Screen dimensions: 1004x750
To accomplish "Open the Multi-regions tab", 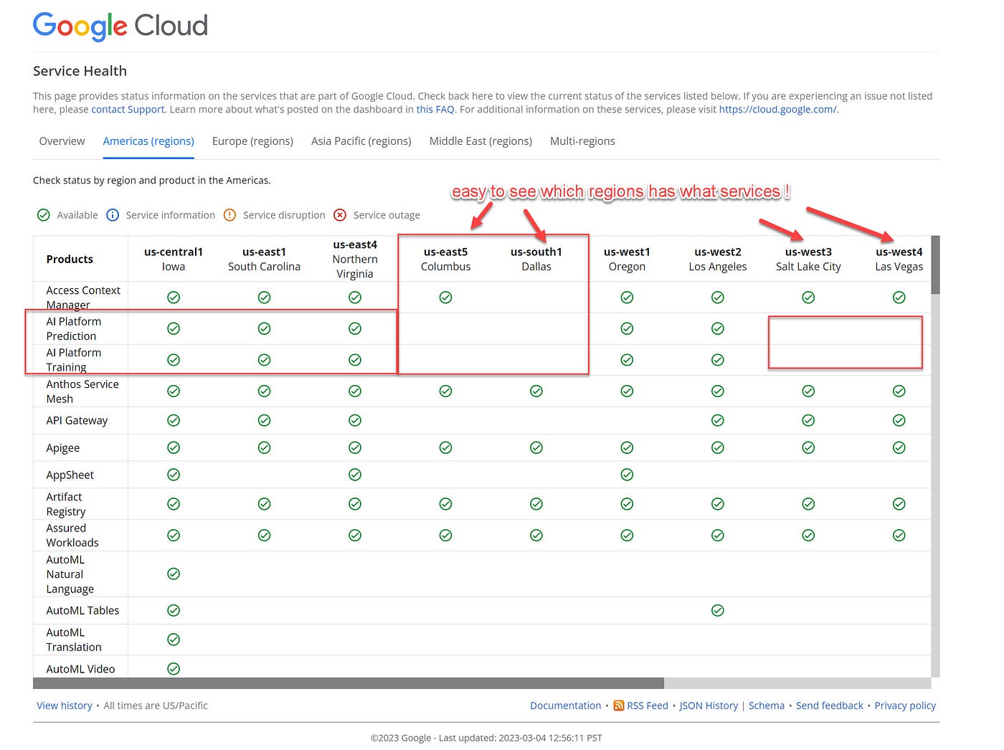I will 582,141.
